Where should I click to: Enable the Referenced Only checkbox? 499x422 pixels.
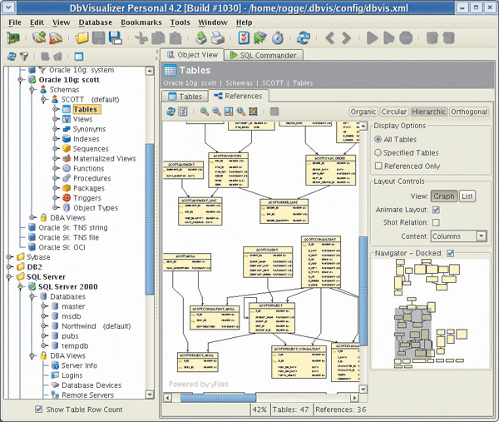pyautogui.click(x=378, y=166)
